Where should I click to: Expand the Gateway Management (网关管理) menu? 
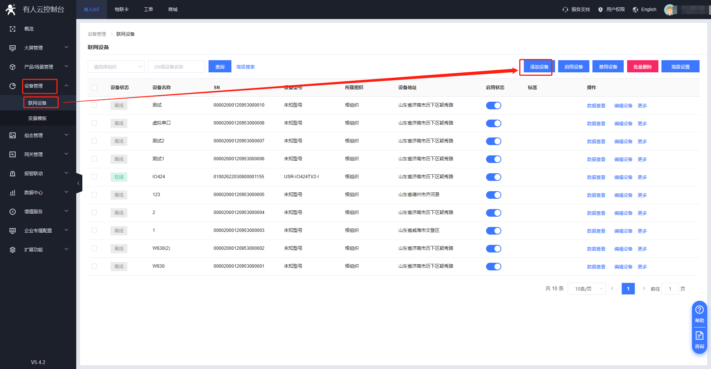(38, 154)
